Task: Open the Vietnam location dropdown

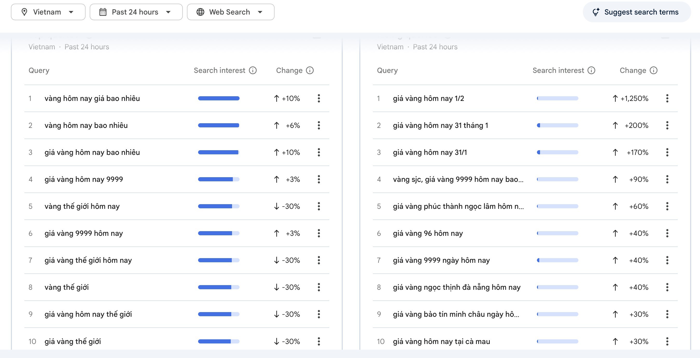Action: pos(48,12)
